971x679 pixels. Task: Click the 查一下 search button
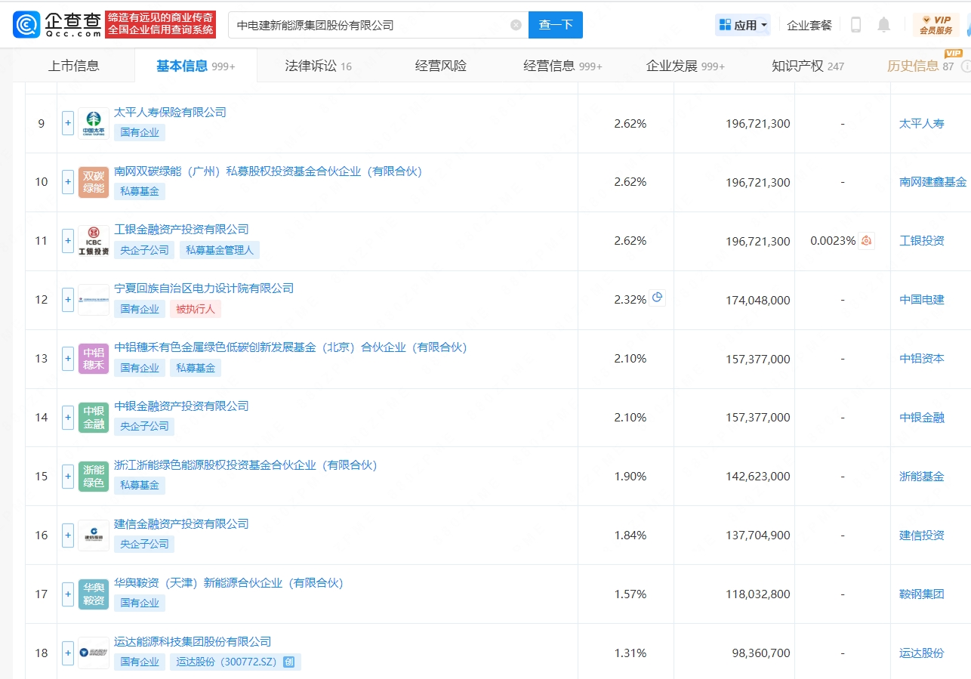(556, 25)
